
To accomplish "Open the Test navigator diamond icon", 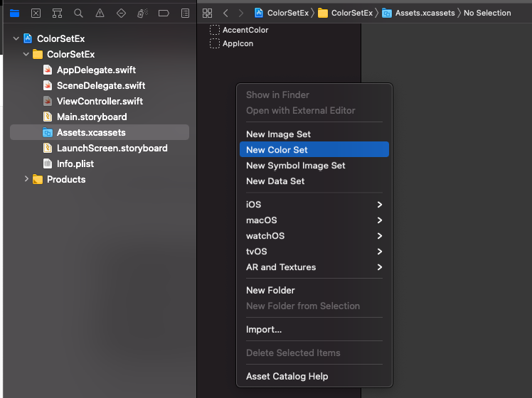I will (x=121, y=14).
